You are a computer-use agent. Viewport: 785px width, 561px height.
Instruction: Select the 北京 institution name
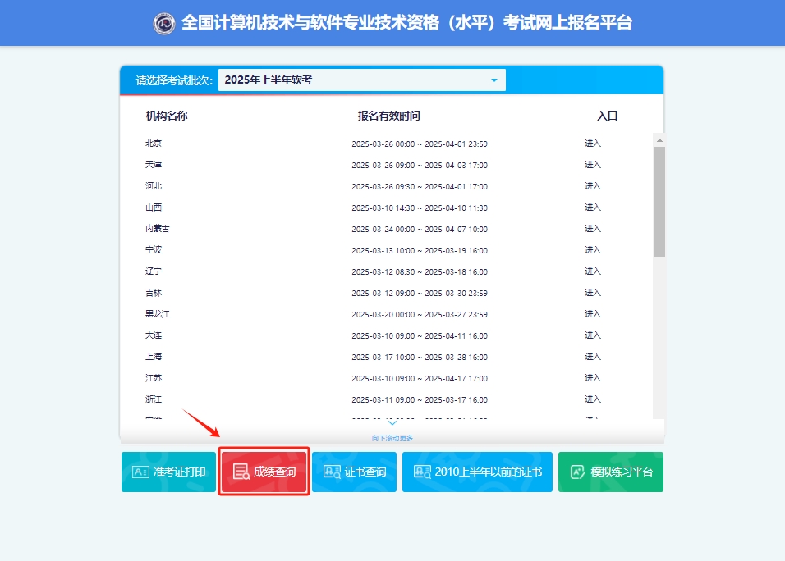pyautogui.click(x=154, y=144)
